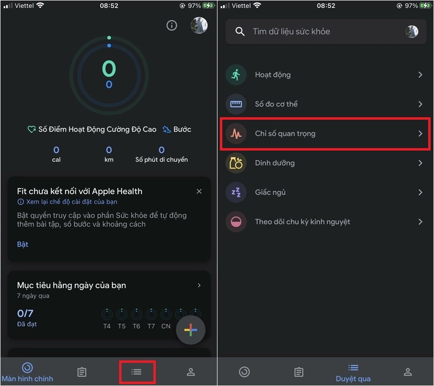Dismiss the Apple Health card with X
The height and width of the screenshot is (386, 434).
(199, 191)
